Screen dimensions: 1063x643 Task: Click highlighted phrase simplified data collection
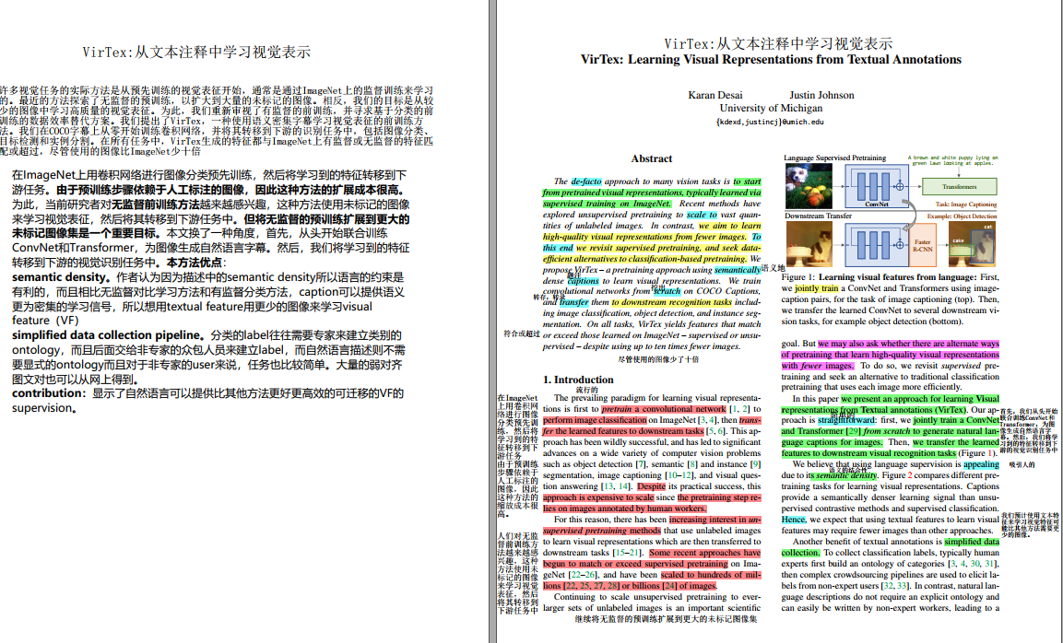(x=972, y=542)
